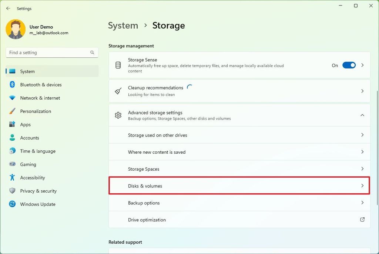Select the Bluetooth & devices sidebar icon
The width and height of the screenshot is (379, 254).
11,84
